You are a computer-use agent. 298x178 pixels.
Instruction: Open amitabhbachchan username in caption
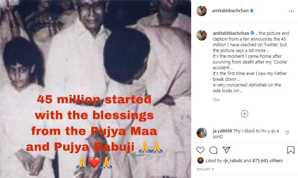tap(231, 33)
